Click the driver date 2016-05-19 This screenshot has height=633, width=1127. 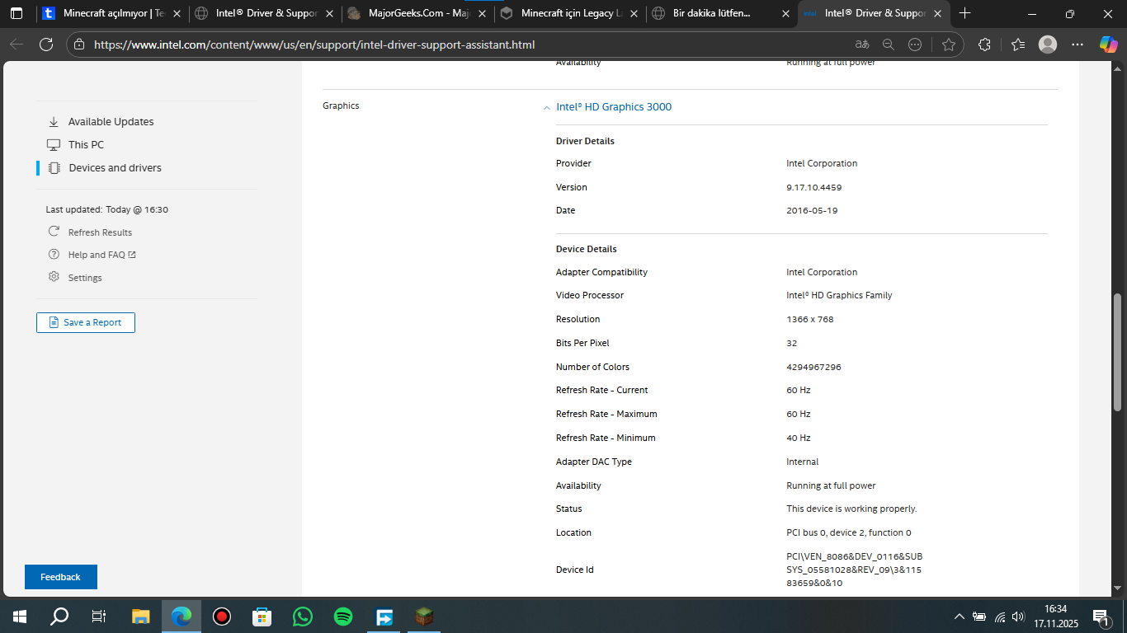[x=812, y=211]
